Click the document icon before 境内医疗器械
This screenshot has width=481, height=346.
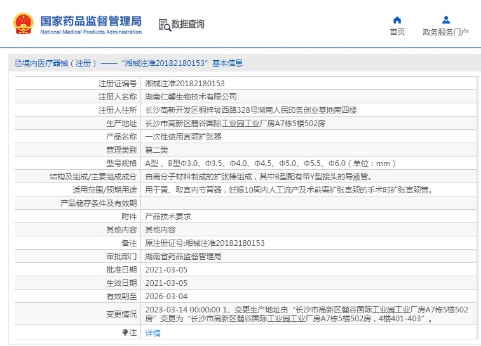pos(18,63)
